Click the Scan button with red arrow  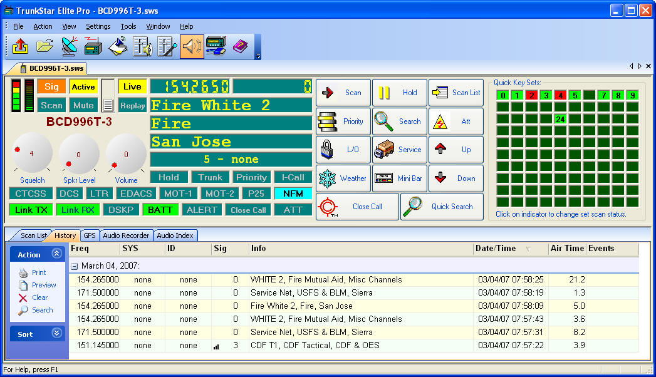point(343,93)
